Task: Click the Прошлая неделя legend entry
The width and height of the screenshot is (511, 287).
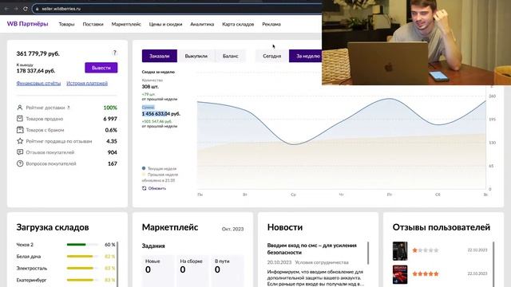Action: tap(160, 175)
